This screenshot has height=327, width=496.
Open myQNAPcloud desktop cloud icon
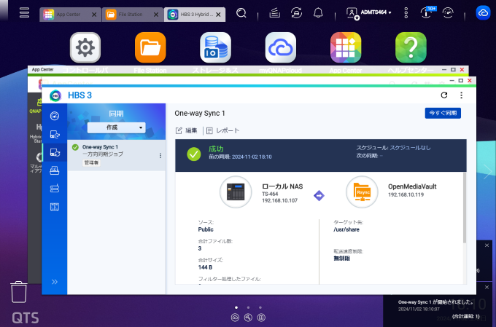[x=281, y=47]
